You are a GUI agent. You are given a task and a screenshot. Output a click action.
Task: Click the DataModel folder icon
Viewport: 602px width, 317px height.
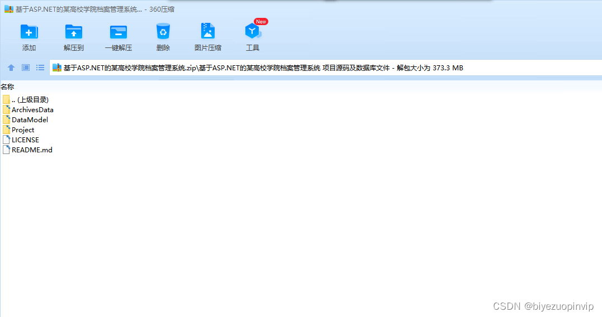click(6, 119)
